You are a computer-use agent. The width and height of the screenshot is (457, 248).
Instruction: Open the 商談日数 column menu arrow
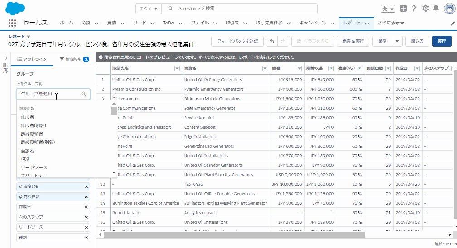(388, 68)
